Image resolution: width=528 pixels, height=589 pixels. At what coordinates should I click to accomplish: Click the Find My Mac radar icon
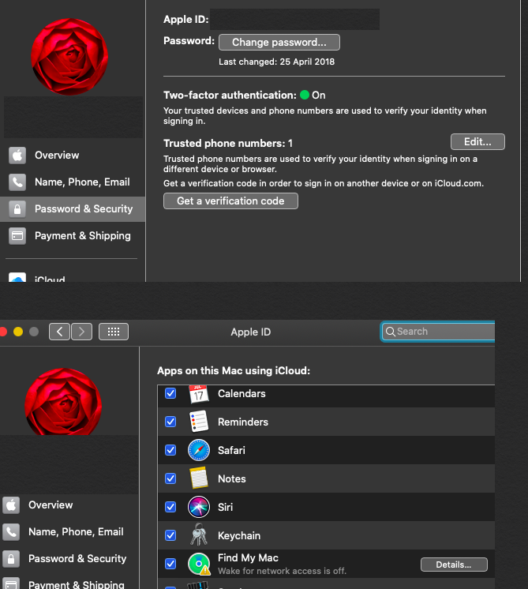point(199,564)
